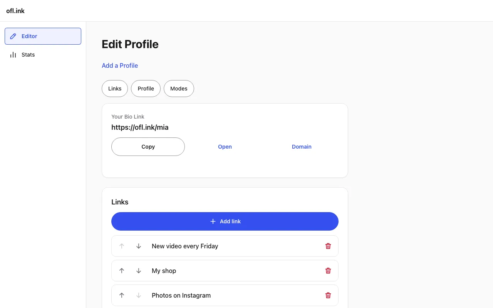Delete the "My shop" link

pos(328,271)
